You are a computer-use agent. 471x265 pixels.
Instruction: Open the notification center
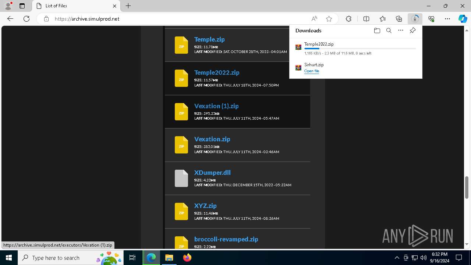(459, 258)
